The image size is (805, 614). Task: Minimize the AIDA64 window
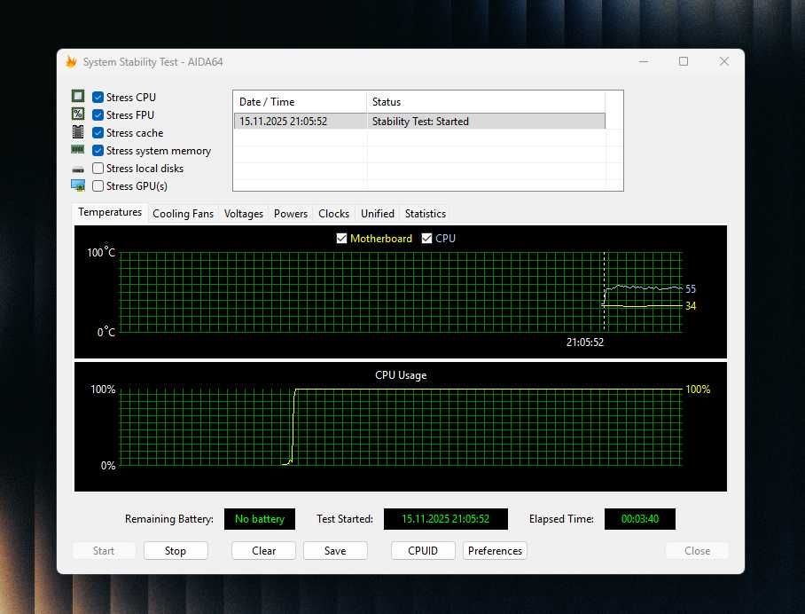coord(644,61)
